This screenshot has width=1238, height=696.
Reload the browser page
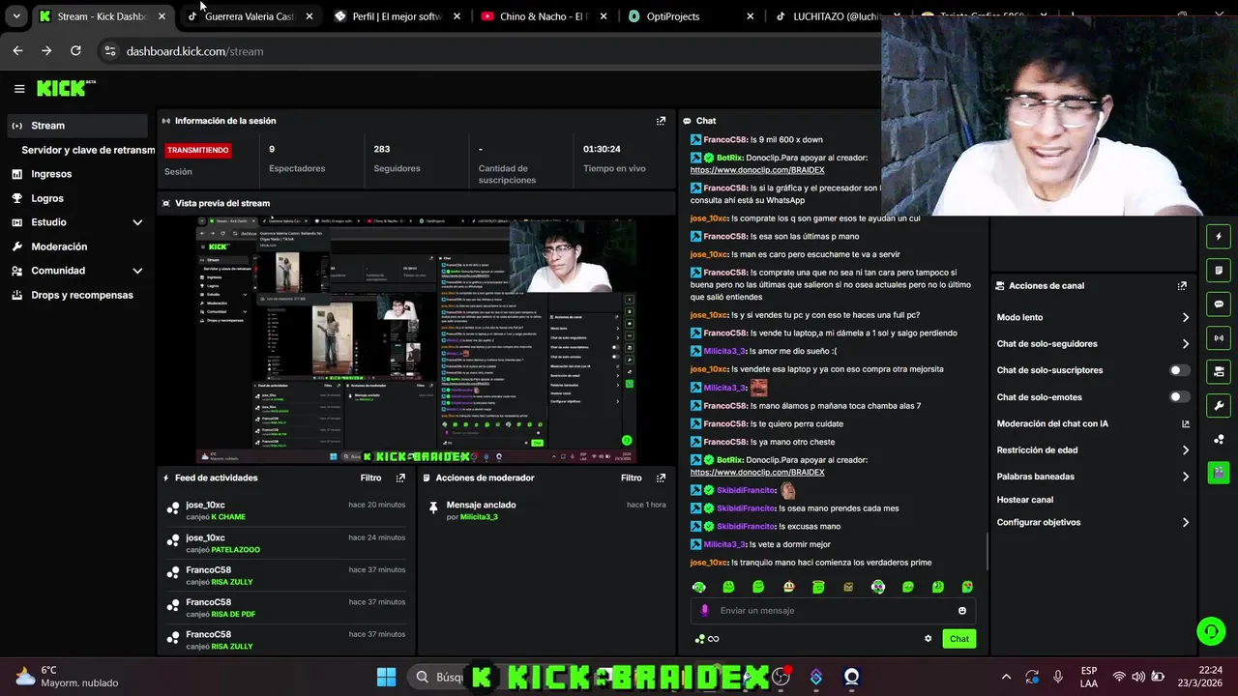click(x=75, y=50)
